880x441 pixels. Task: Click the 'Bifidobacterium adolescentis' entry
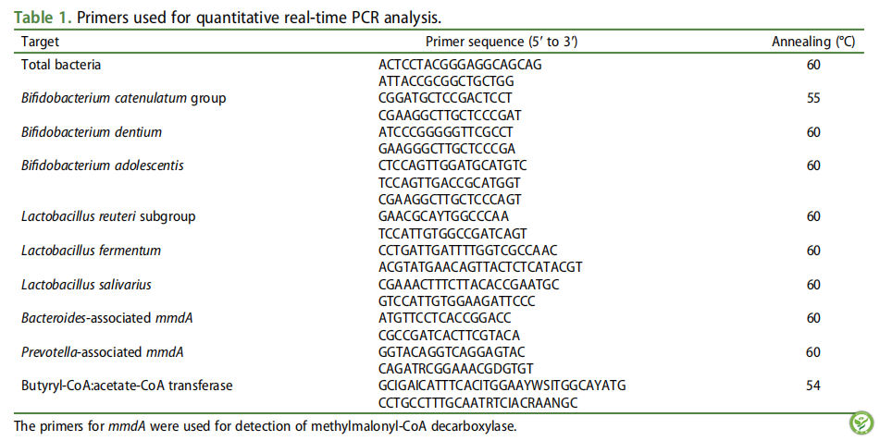[103, 165]
